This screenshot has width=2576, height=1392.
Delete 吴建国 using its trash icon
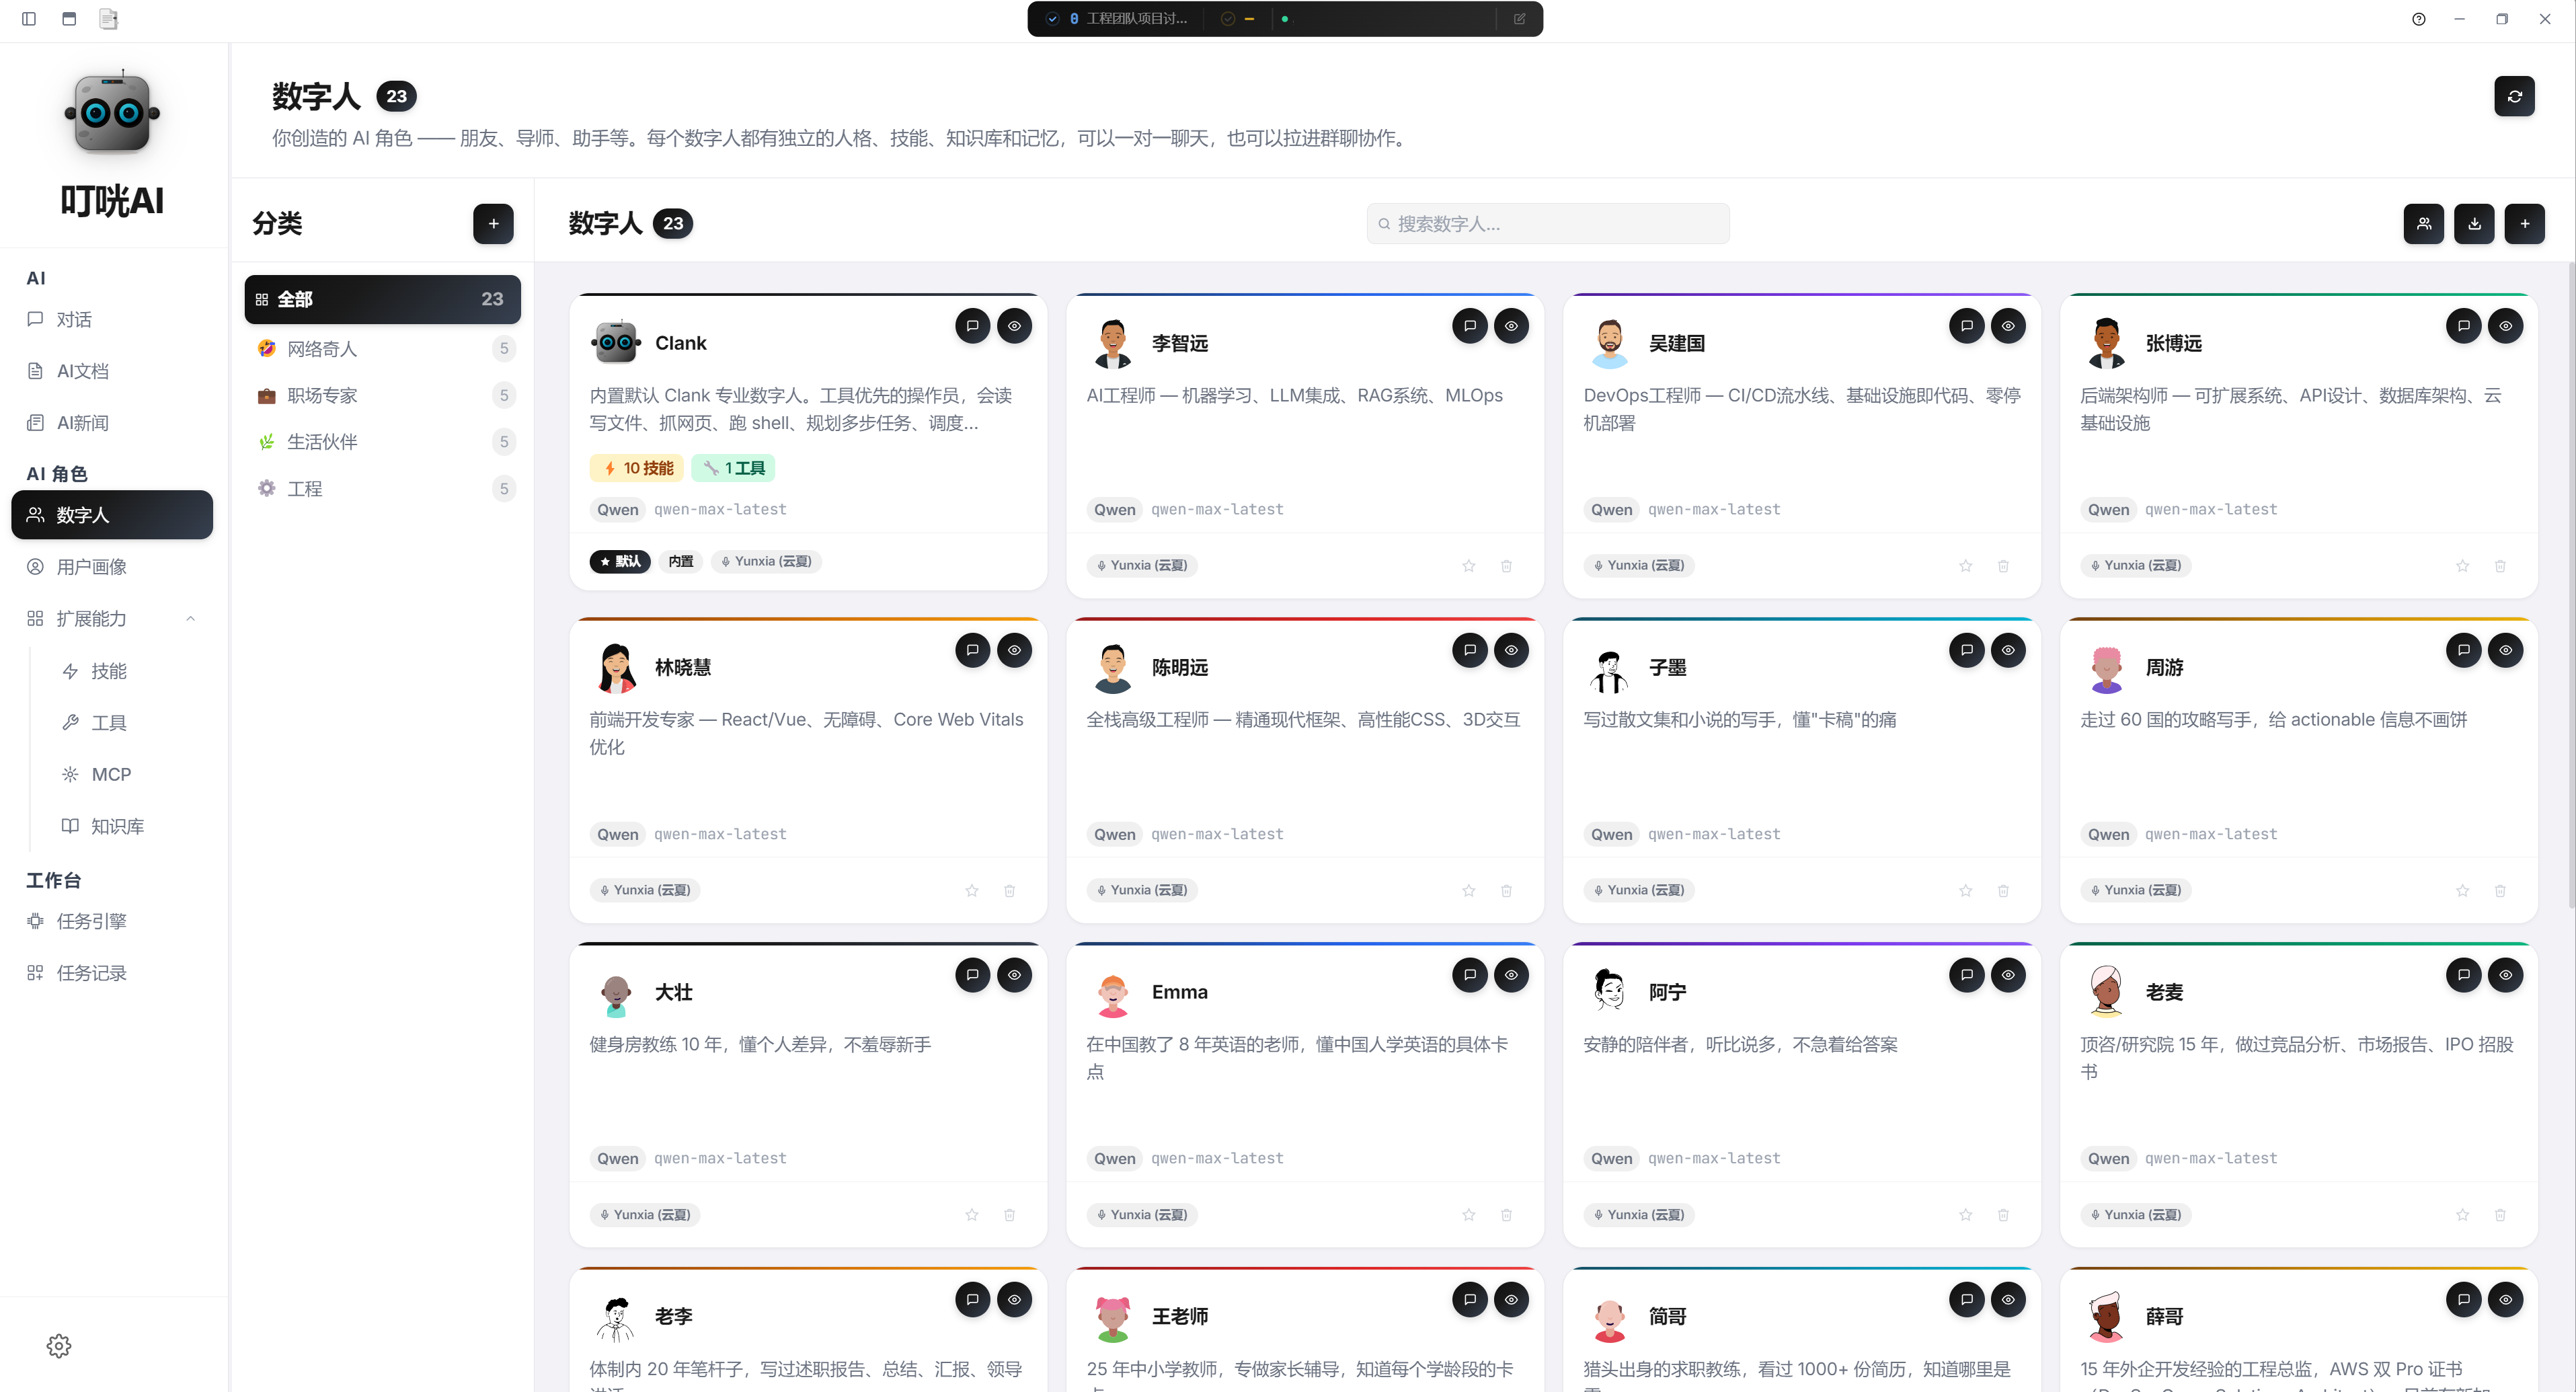click(x=2003, y=566)
